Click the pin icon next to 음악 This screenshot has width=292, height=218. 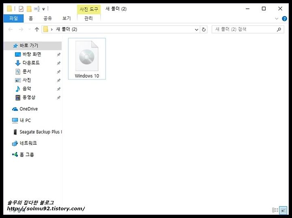[x=59, y=89]
